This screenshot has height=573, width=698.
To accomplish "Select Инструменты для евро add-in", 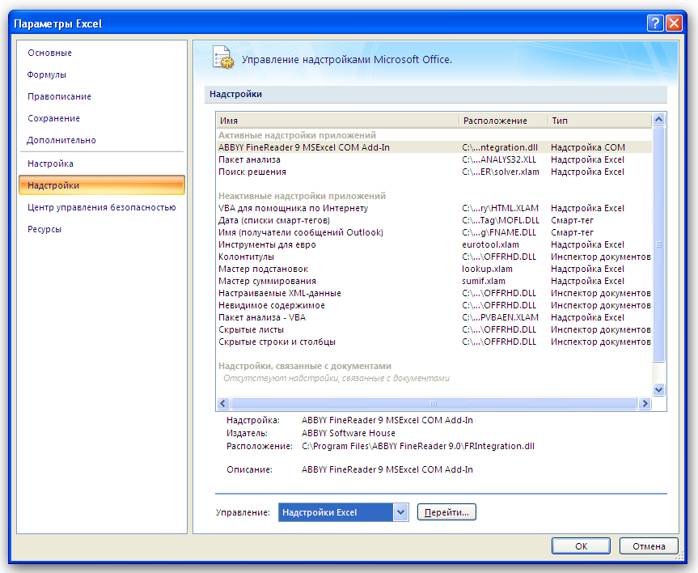I will point(434,244).
